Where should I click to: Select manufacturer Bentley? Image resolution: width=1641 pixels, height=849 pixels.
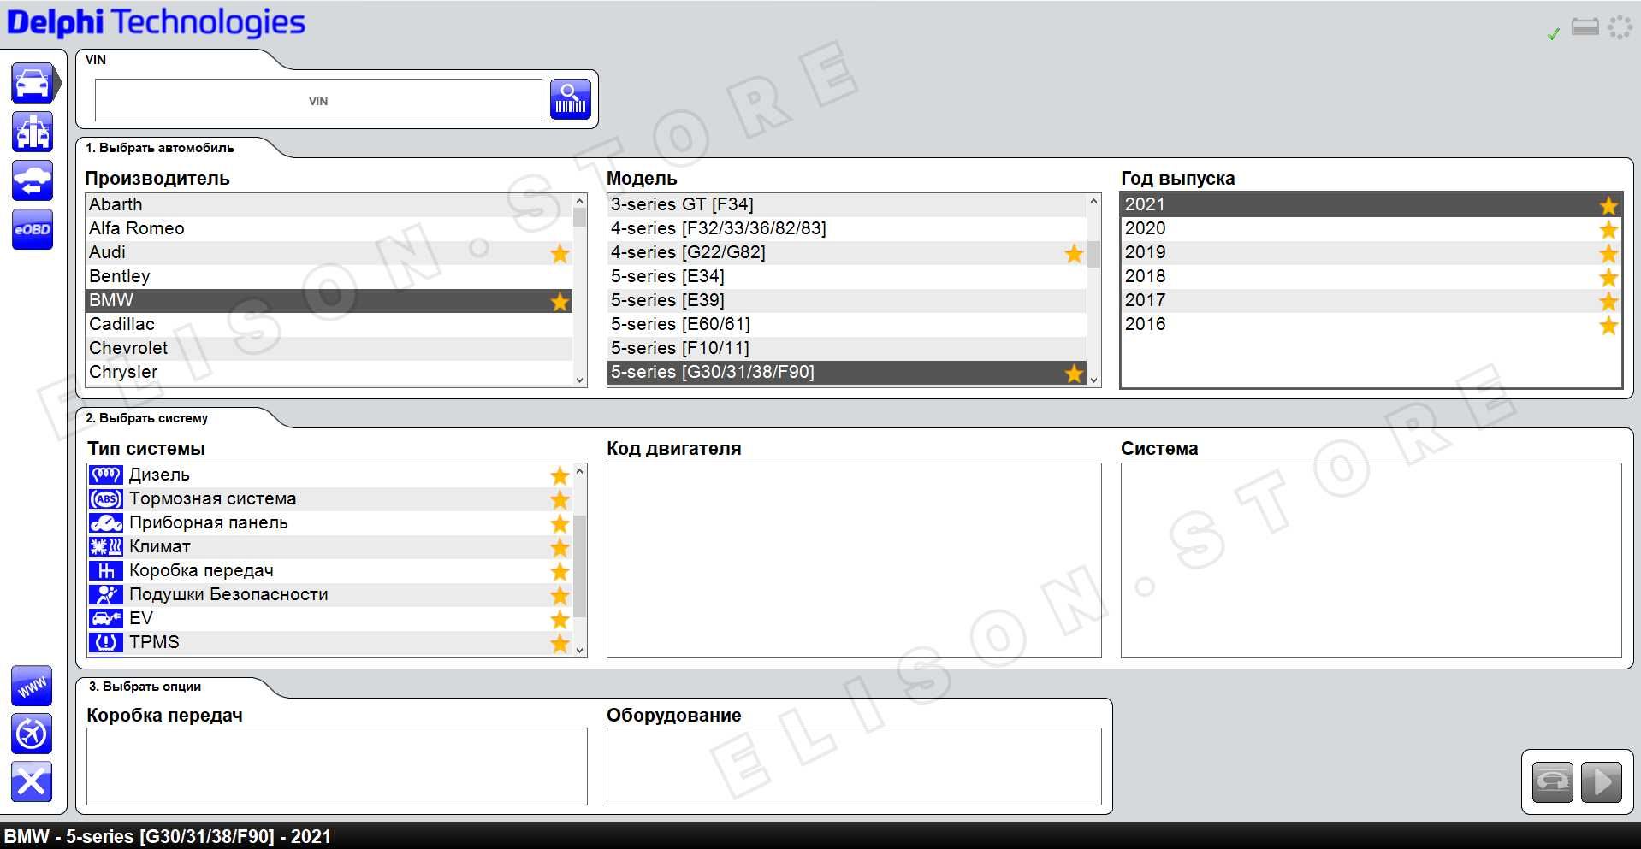tap(329, 276)
